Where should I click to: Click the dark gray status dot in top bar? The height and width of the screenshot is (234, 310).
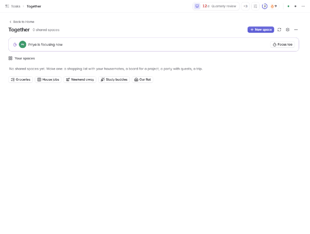(295, 6)
